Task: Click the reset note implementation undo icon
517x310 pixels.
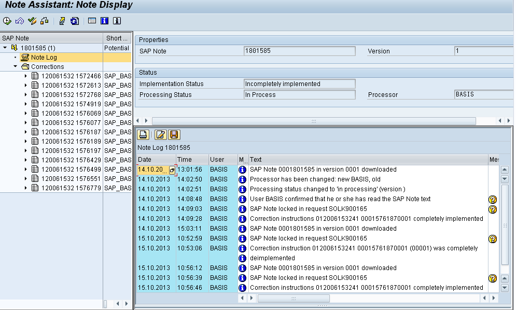Action: (x=20, y=21)
